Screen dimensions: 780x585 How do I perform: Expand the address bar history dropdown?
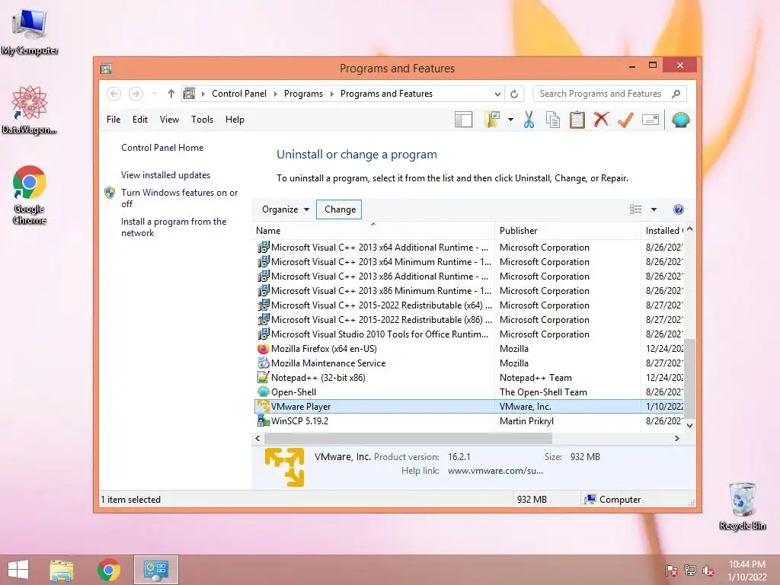click(497, 94)
